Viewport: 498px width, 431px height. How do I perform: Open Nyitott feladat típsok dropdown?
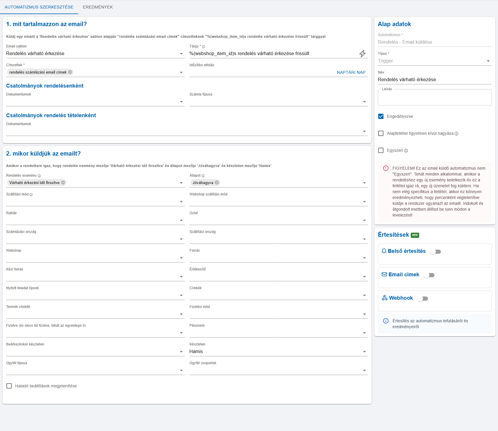pos(95,295)
